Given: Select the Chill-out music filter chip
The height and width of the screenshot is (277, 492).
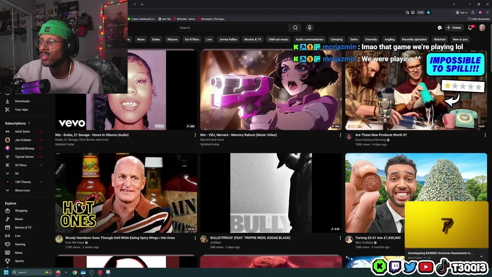Looking at the screenshot, I should click(x=278, y=39).
